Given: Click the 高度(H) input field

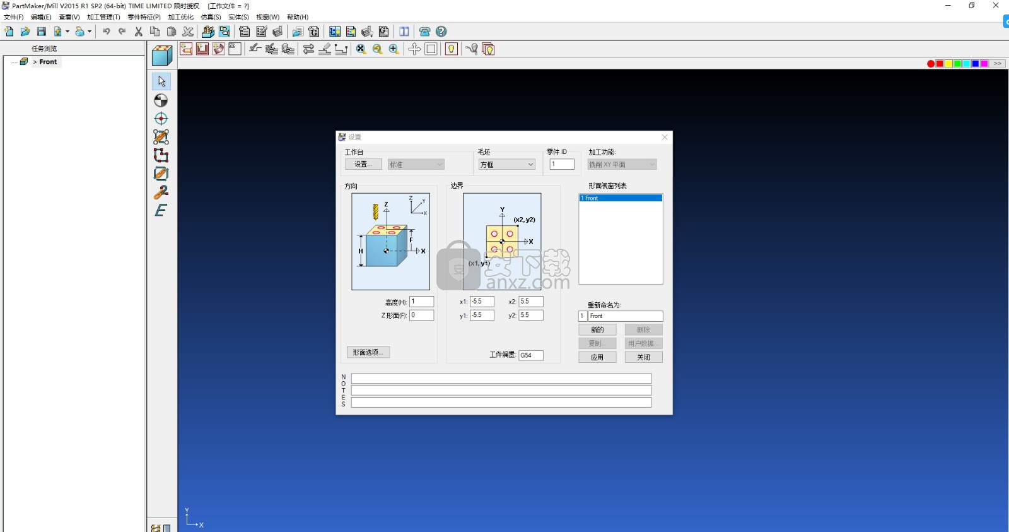Looking at the screenshot, I should tap(422, 302).
